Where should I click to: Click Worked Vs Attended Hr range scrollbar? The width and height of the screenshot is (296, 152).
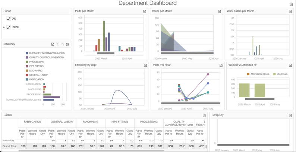(x=260, y=99)
